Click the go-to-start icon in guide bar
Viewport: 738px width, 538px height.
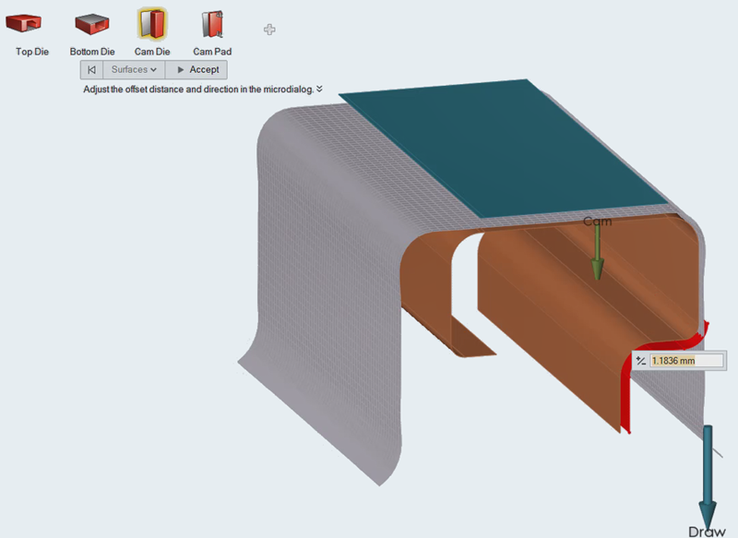[x=91, y=70]
